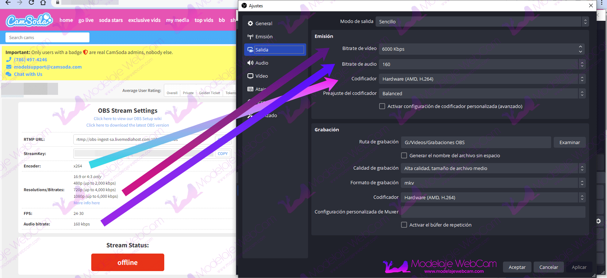
Task: Click download latest OBS version link
Action: (127, 125)
